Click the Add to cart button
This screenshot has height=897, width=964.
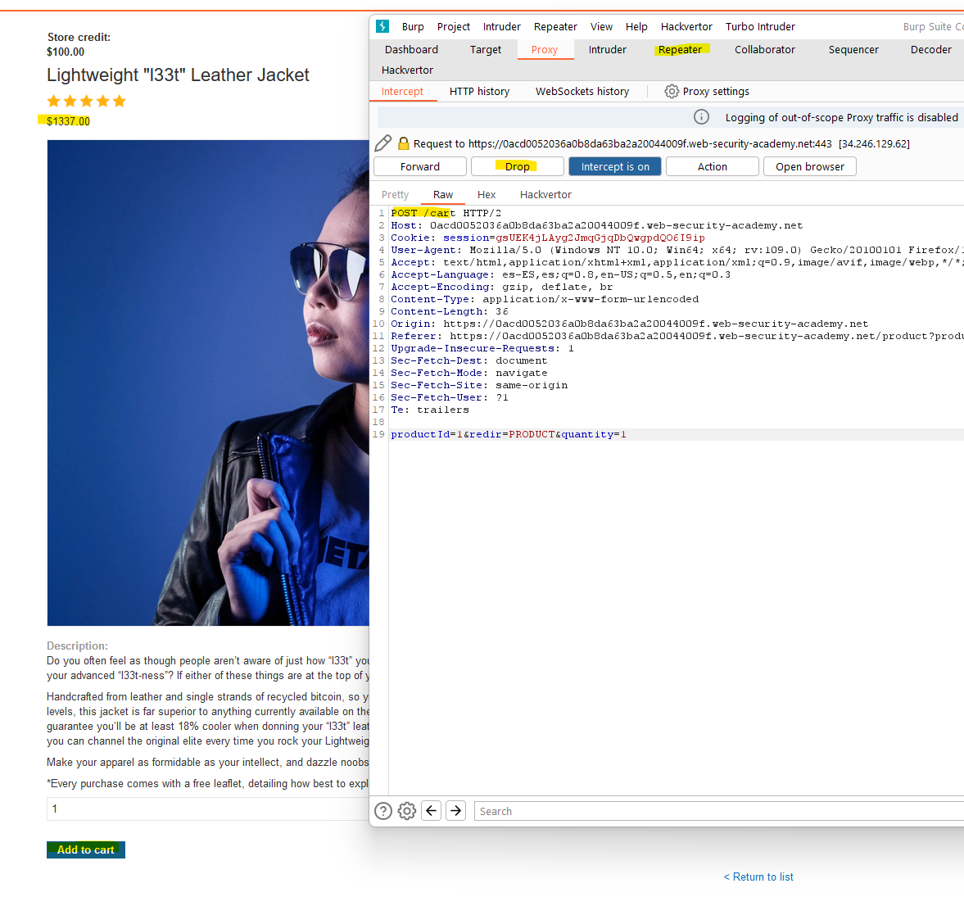(x=85, y=849)
